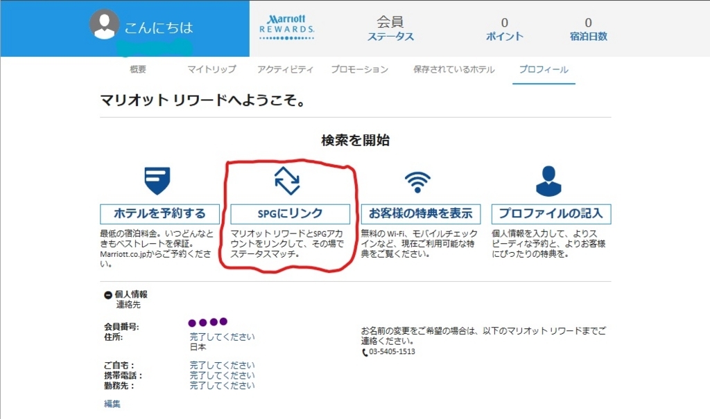Click the Marriott Rewards logo
The height and width of the screenshot is (419, 710).
[x=286, y=27]
